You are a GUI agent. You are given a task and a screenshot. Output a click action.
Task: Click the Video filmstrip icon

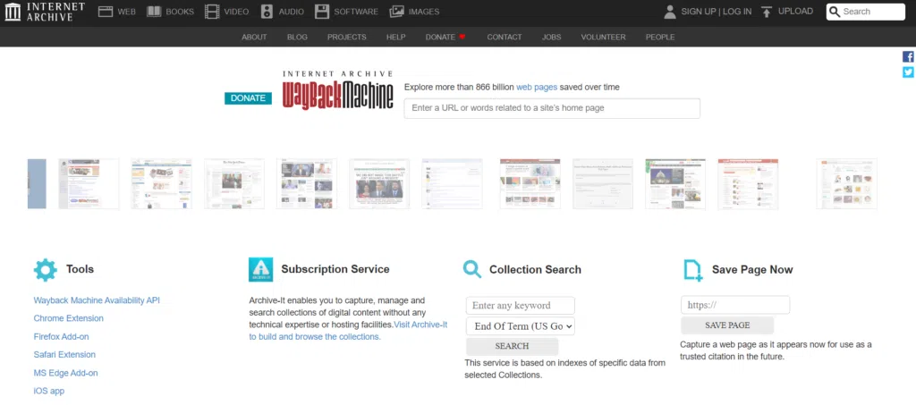(213, 12)
